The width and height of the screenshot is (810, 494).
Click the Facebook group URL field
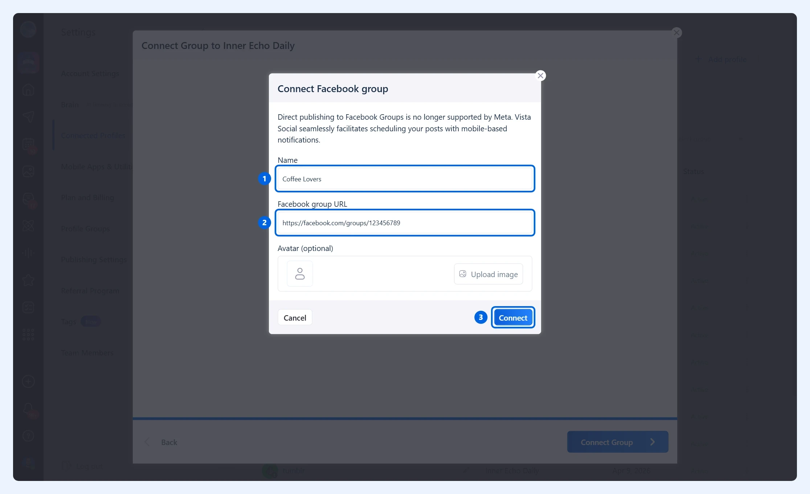pyautogui.click(x=405, y=223)
